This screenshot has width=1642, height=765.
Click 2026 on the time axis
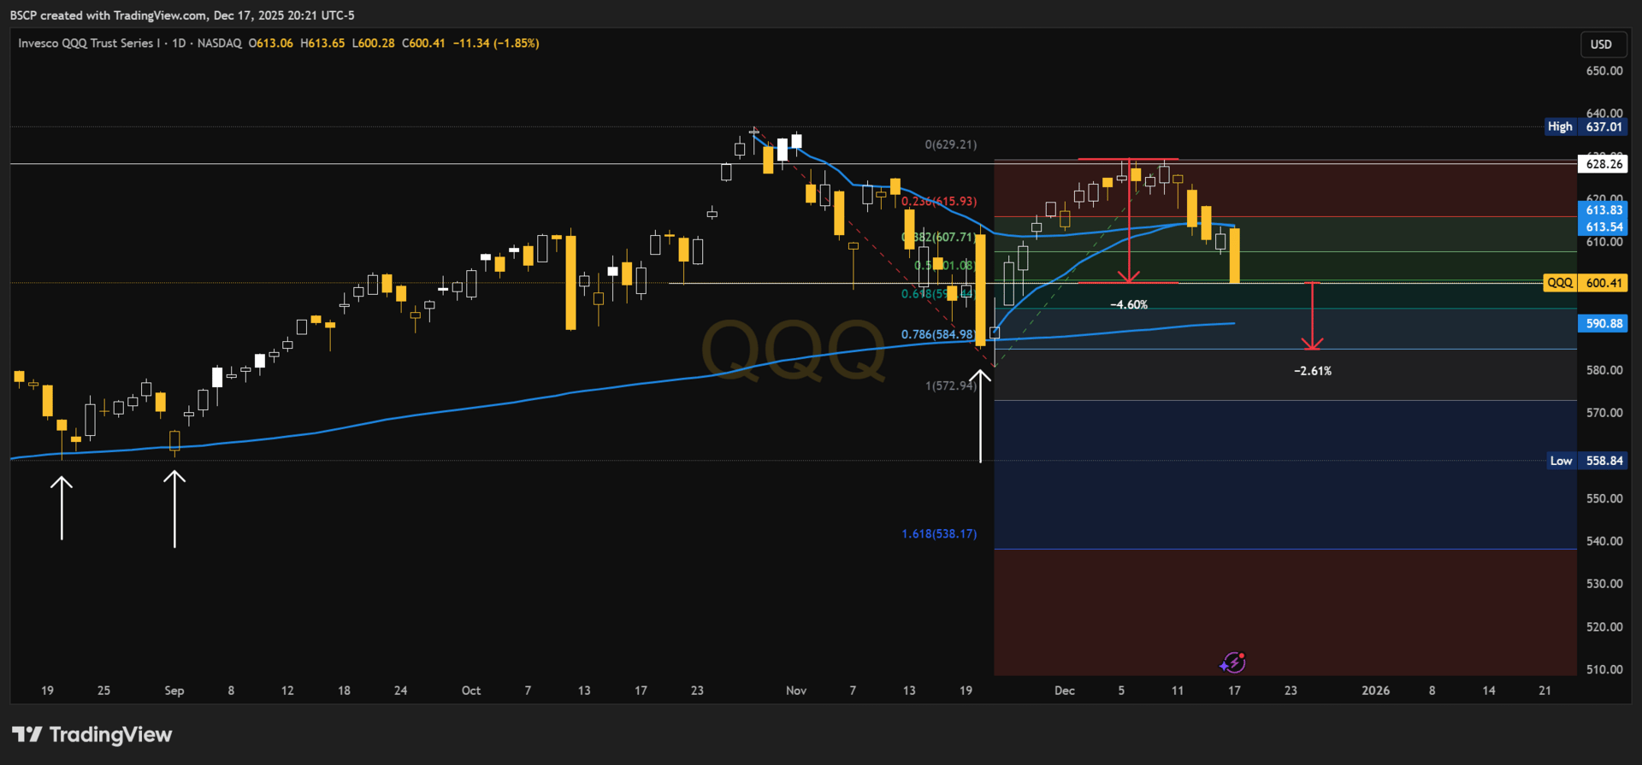click(x=1376, y=691)
